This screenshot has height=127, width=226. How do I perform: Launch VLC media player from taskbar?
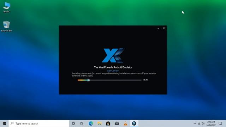125,123
